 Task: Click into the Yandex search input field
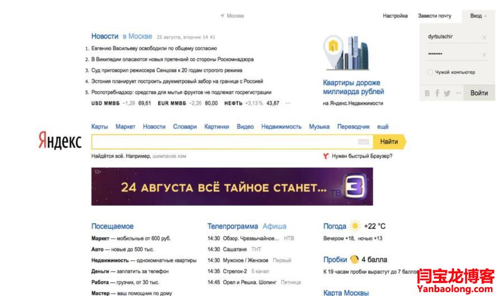click(224, 142)
